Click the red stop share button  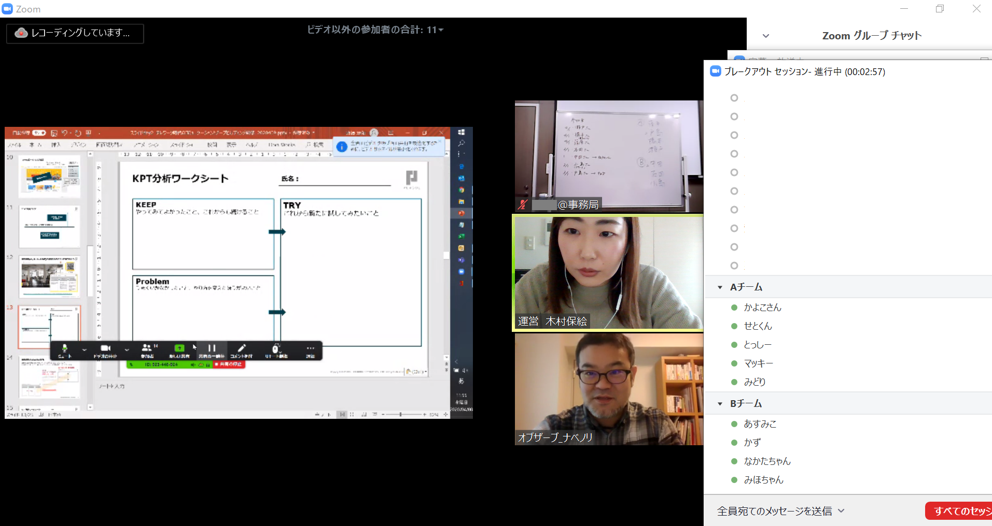tap(229, 364)
